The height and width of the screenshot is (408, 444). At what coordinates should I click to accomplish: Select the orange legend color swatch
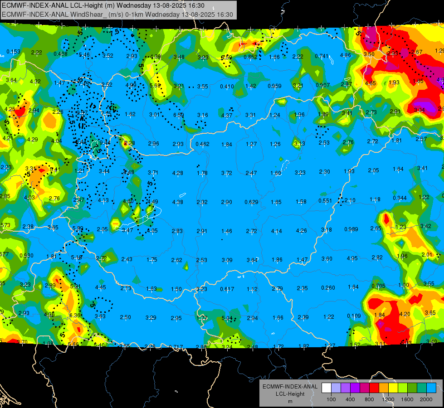tap(384, 388)
